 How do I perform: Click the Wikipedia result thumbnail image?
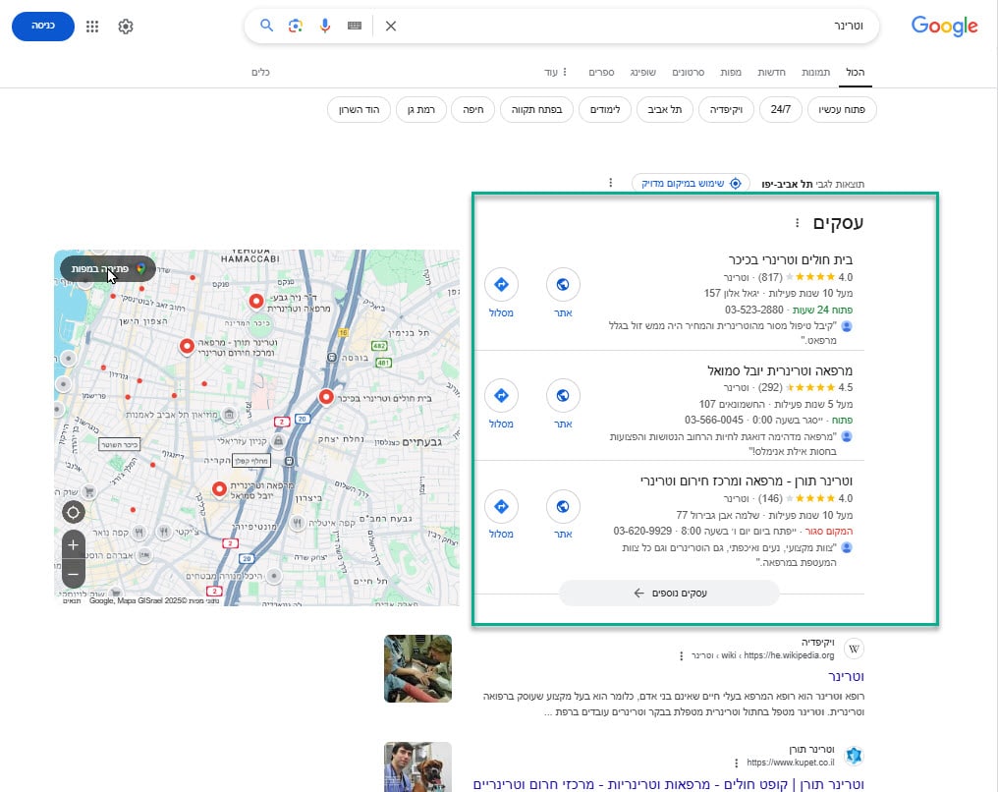coord(417,668)
